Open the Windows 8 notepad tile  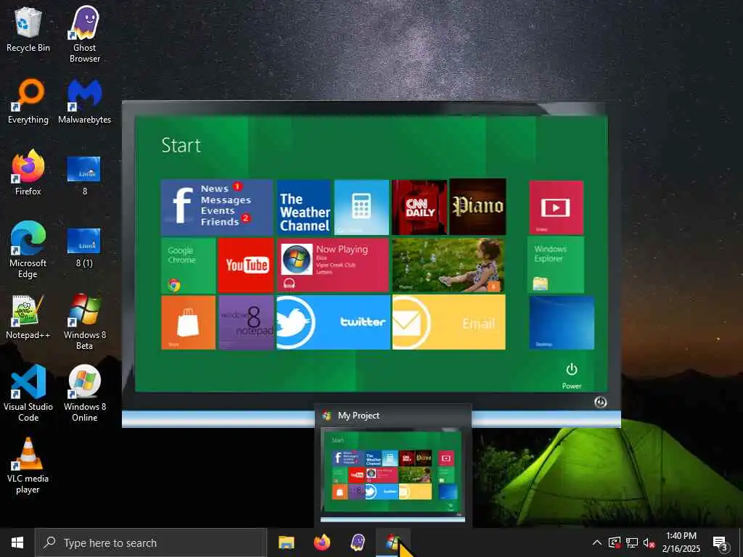pyautogui.click(x=247, y=323)
